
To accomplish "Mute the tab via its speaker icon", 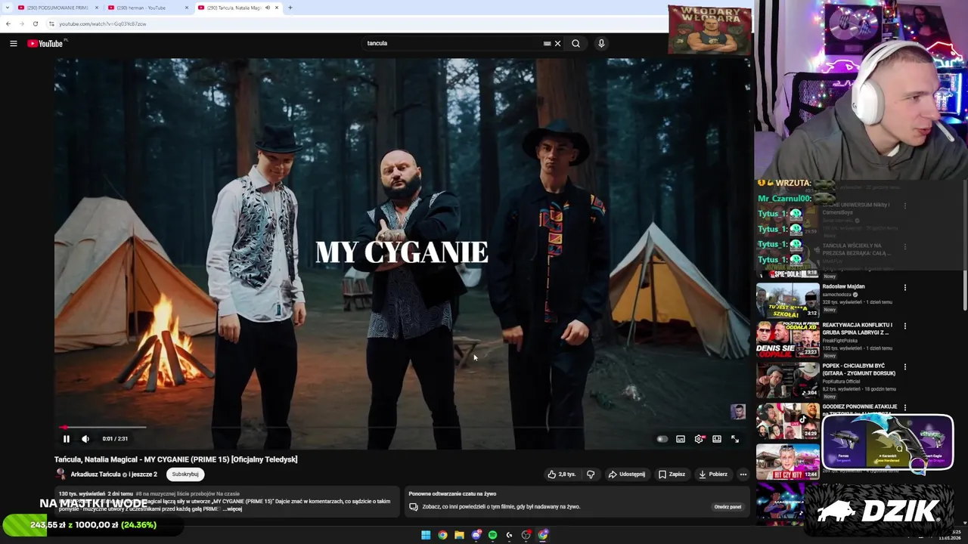I will 267,8.
